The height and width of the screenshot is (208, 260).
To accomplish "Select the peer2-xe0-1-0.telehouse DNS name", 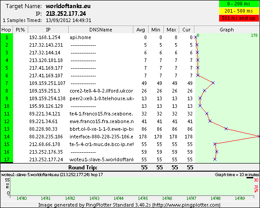I will [x=101, y=98].
